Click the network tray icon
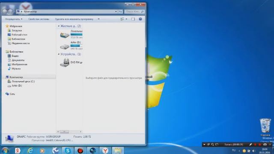This screenshot has width=274, height=154. click(249, 151)
